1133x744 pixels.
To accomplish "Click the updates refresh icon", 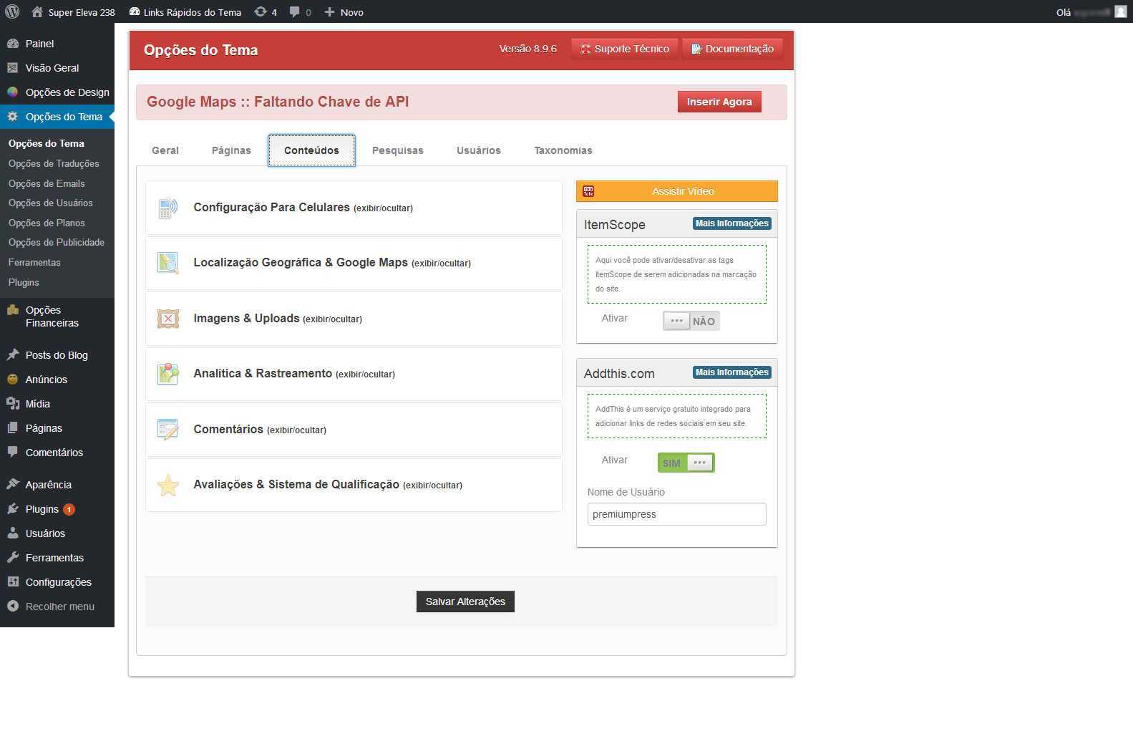I will click(x=261, y=11).
